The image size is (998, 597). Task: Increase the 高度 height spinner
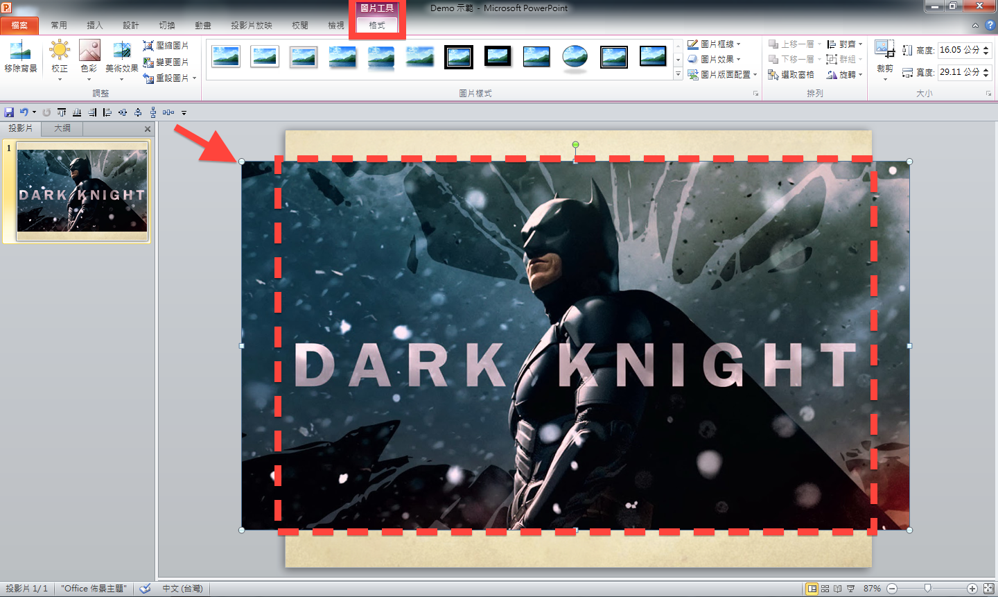click(986, 47)
